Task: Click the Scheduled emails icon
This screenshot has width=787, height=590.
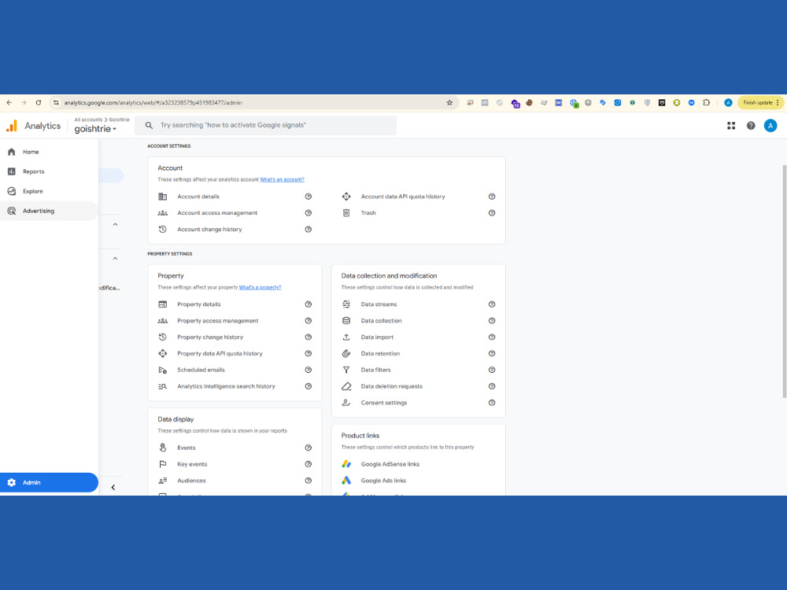Action: coord(163,370)
